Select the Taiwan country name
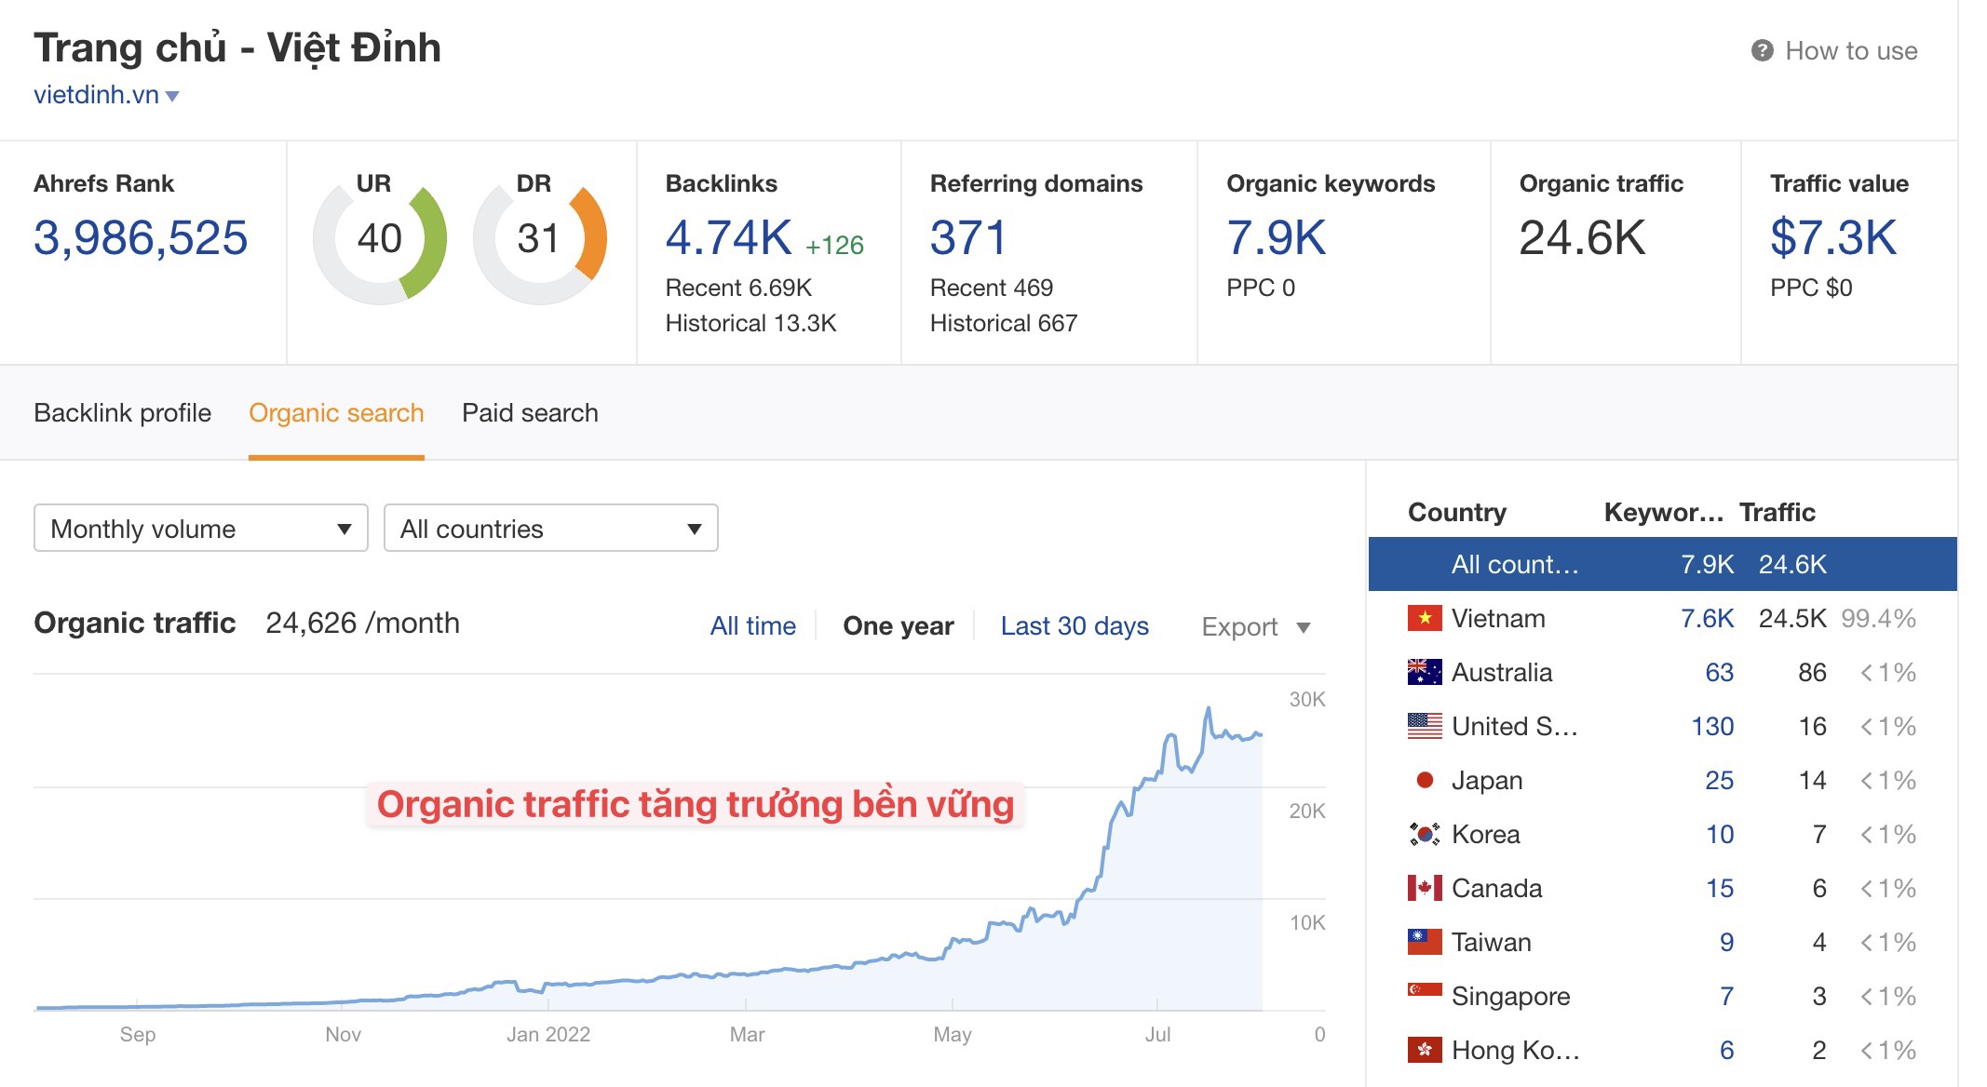 coord(1492,942)
